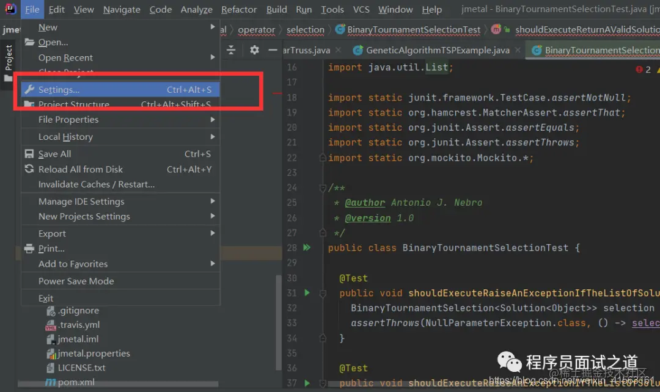
Task: Expand the File Properties submenu
Action: (x=120, y=120)
